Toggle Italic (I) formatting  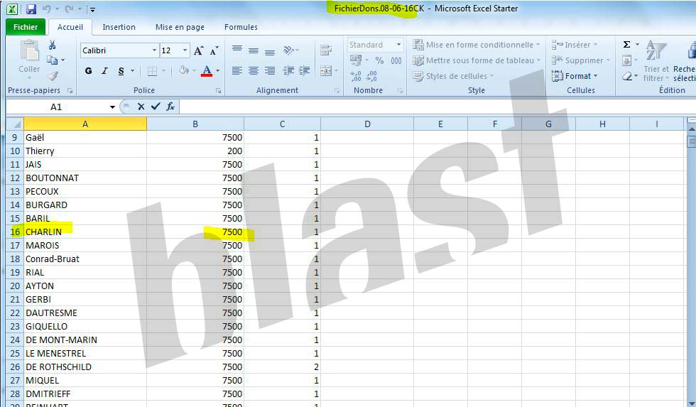[x=105, y=70]
